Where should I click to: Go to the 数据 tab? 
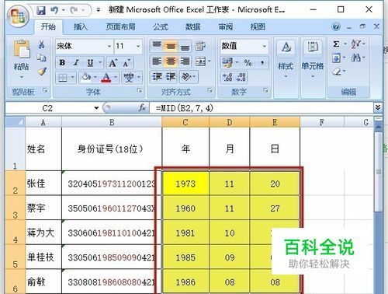tap(192, 26)
